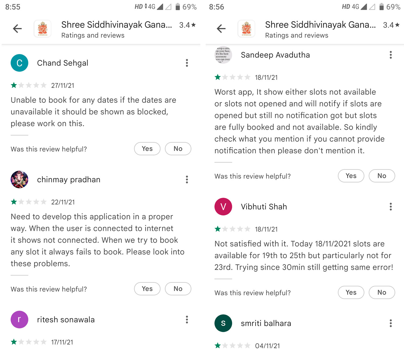Open options menu for ritesh sonawala's review

click(x=187, y=319)
